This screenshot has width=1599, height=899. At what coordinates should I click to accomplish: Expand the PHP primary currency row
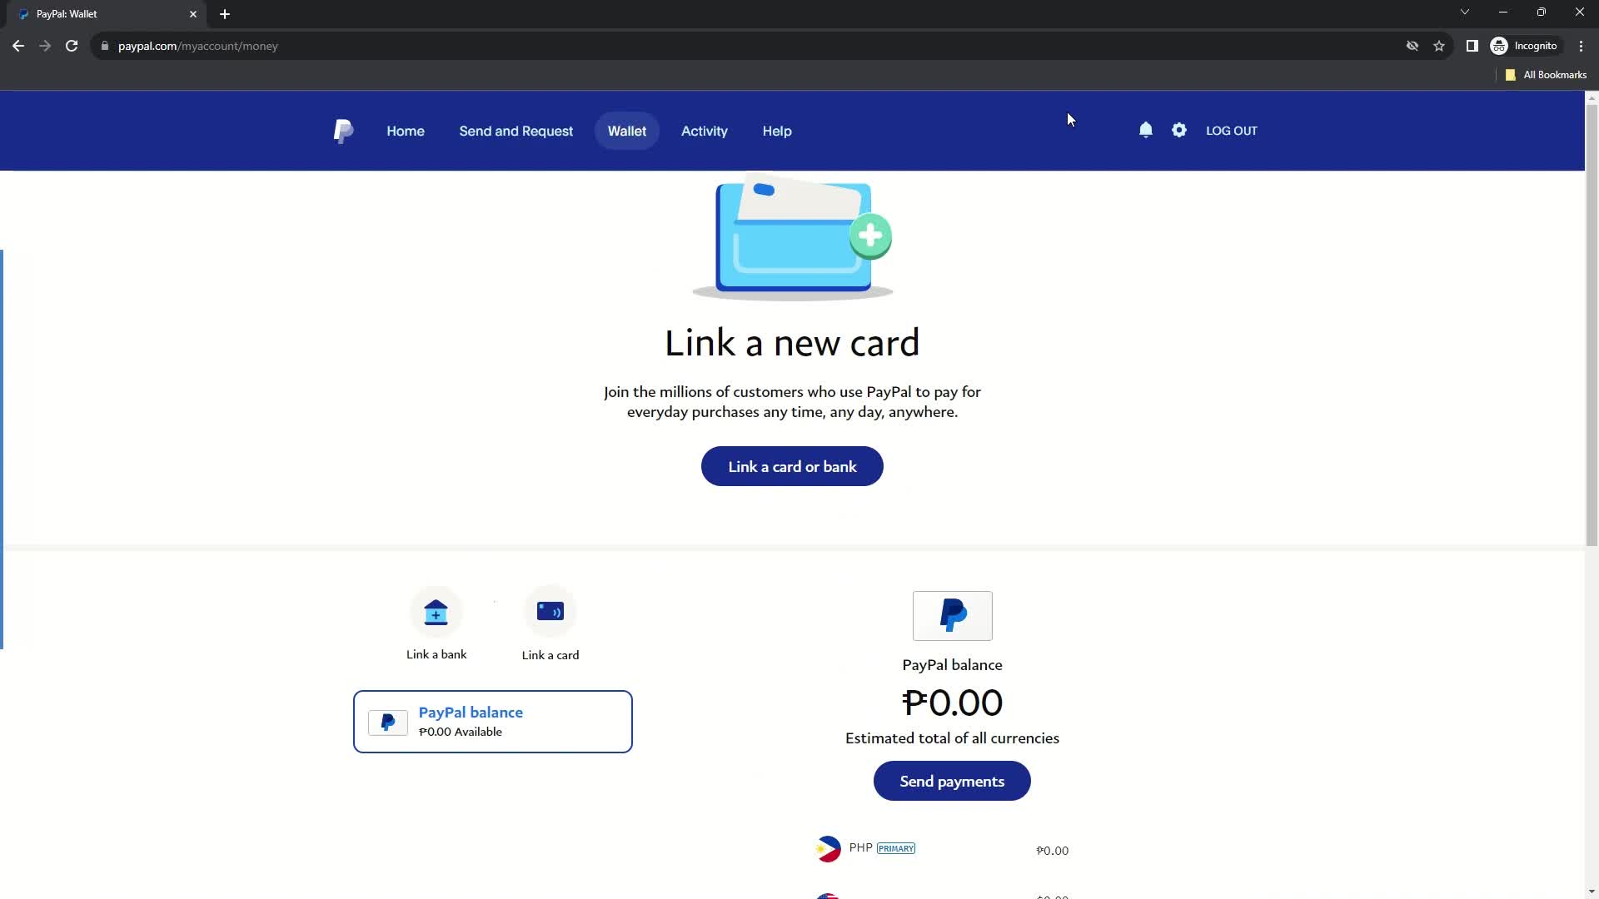click(941, 847)
